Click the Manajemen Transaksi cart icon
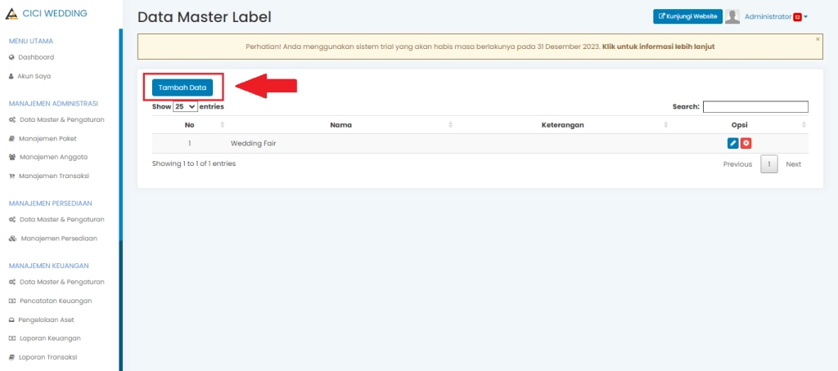The width and height of the screenshot is (838, 371). 11,177
